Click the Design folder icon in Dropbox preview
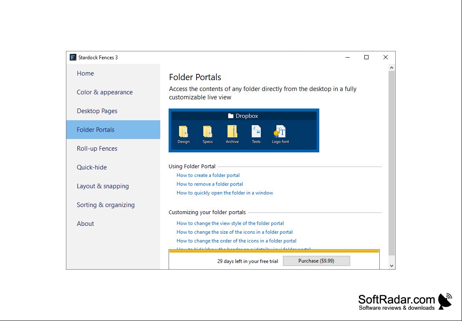462x321 pixels. [183, 131]
